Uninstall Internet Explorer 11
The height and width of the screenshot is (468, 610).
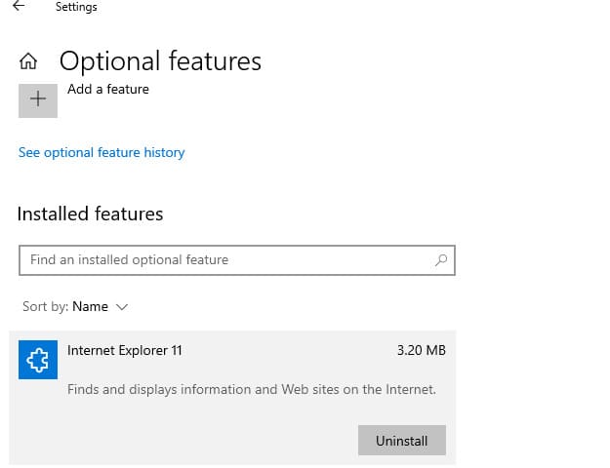402,441
